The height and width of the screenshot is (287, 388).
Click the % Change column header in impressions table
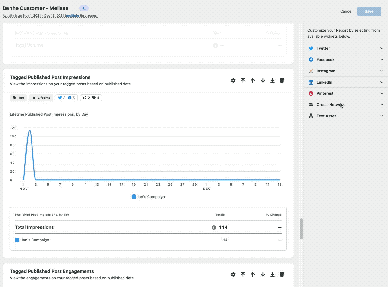click(274, 215)
